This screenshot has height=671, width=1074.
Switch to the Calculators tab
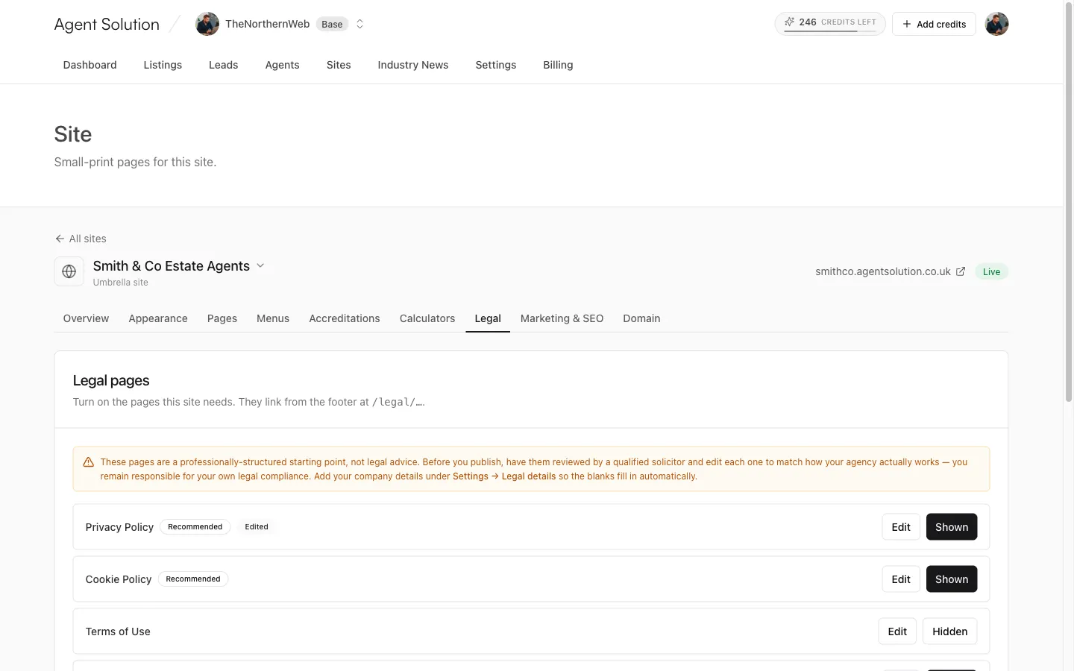point(427,318)
